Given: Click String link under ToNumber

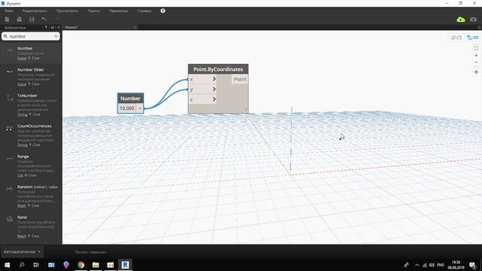Looking at the screenshot, I should (22, 114).
